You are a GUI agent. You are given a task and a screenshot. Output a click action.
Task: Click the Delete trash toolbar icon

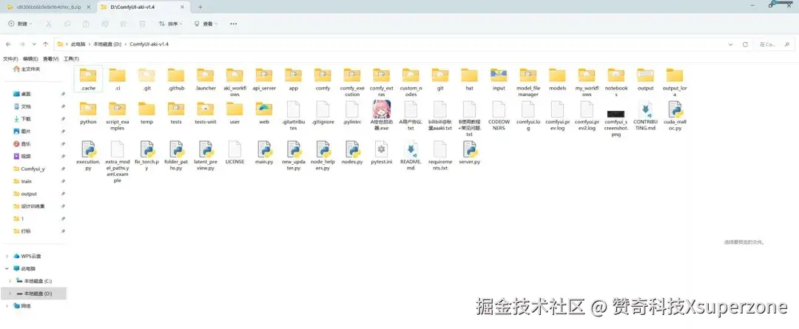coord(143,24)
